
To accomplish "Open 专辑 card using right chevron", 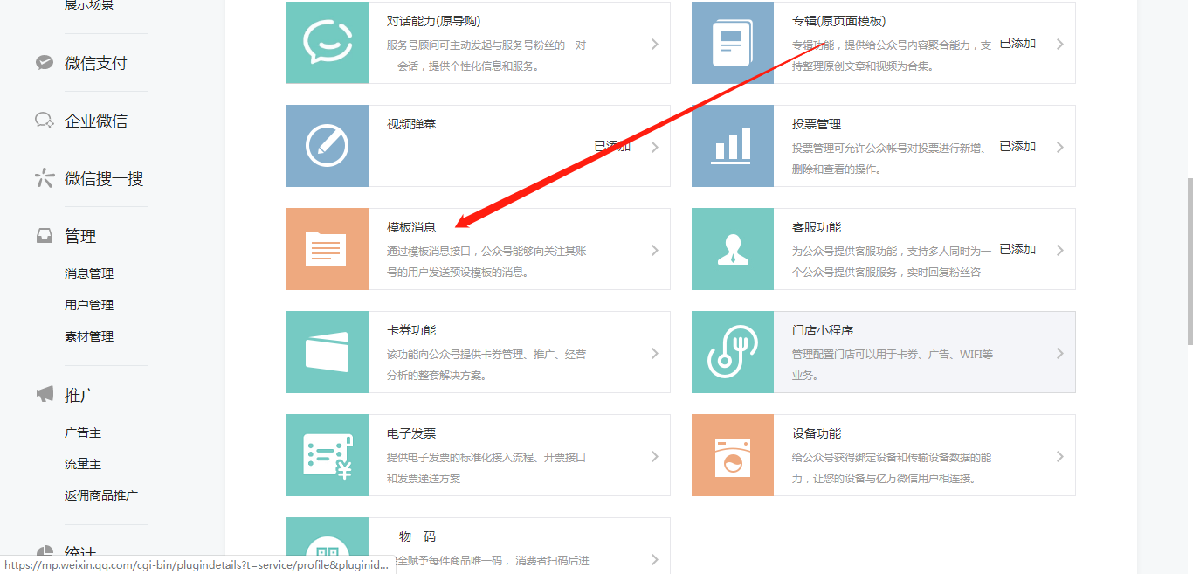I will coord(1060,44).
